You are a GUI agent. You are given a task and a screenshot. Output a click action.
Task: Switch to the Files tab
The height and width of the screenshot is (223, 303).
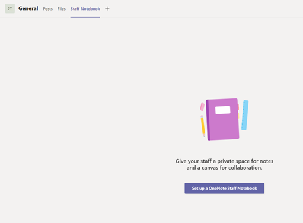coord(62,9)
